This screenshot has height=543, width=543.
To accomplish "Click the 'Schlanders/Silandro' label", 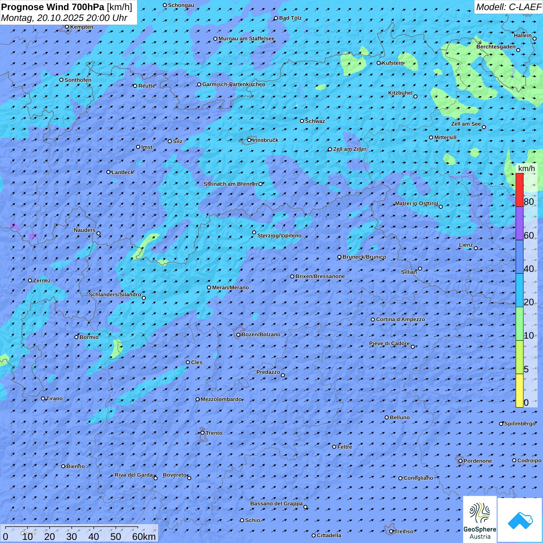I will click(115, 294).
